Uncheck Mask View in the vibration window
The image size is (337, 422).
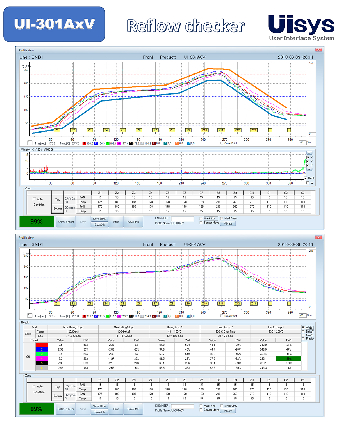(222, 218)
